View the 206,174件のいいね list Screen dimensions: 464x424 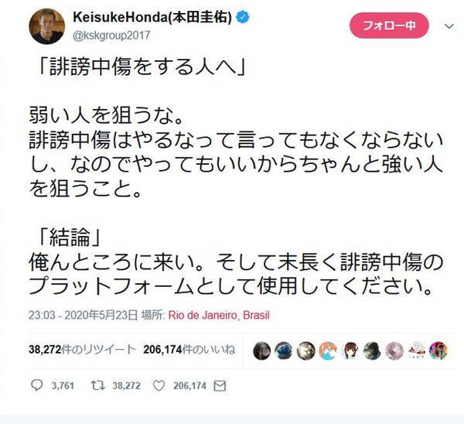(x=183, y=349)
